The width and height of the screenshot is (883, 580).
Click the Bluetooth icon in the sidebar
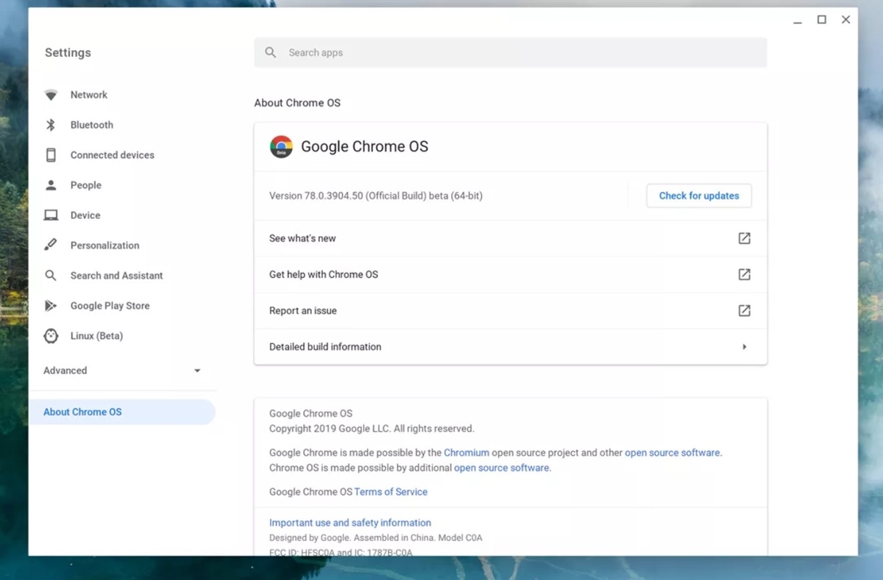(51, 125)
